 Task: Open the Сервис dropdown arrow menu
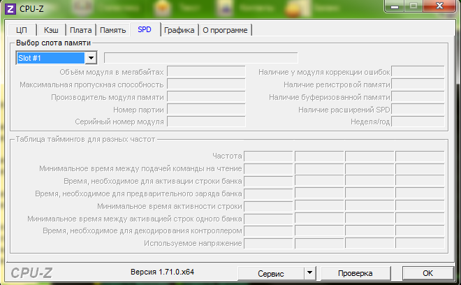click(x=309, y=272)
